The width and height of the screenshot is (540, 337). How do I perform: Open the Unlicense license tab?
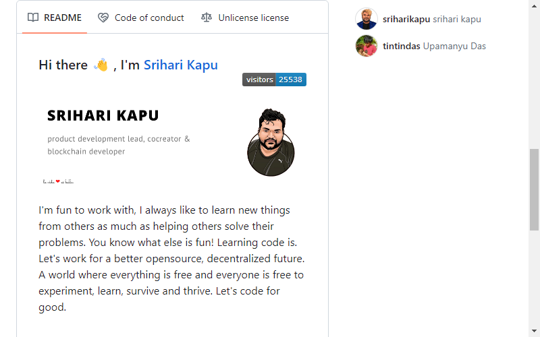pos(245,18)
